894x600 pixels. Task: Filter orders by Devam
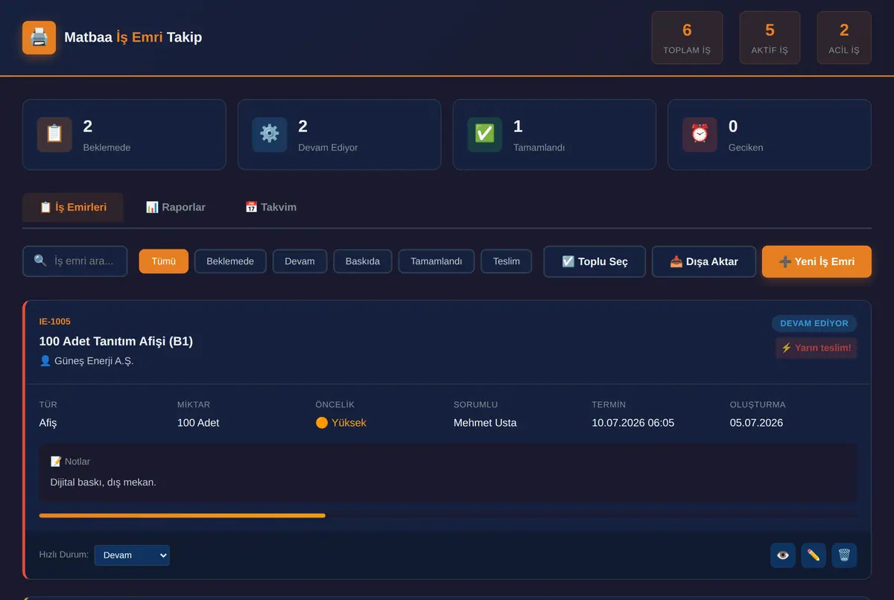[299, 261]
